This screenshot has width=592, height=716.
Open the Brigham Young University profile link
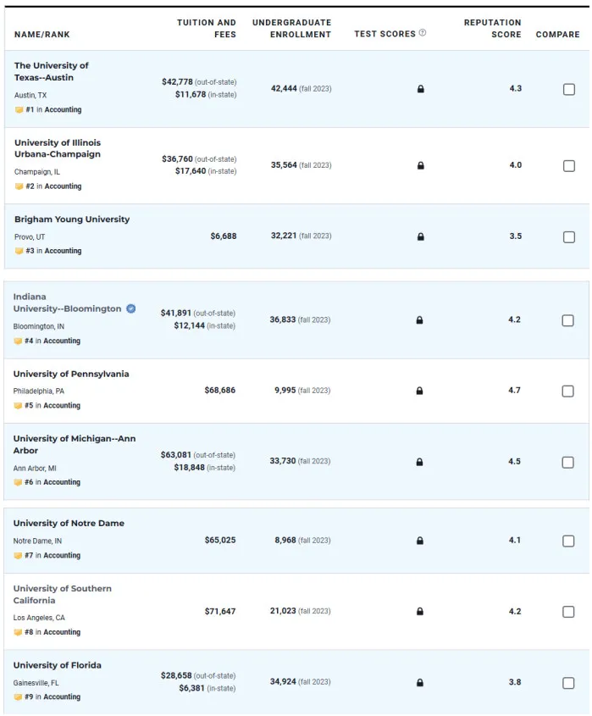pos(72,219)
